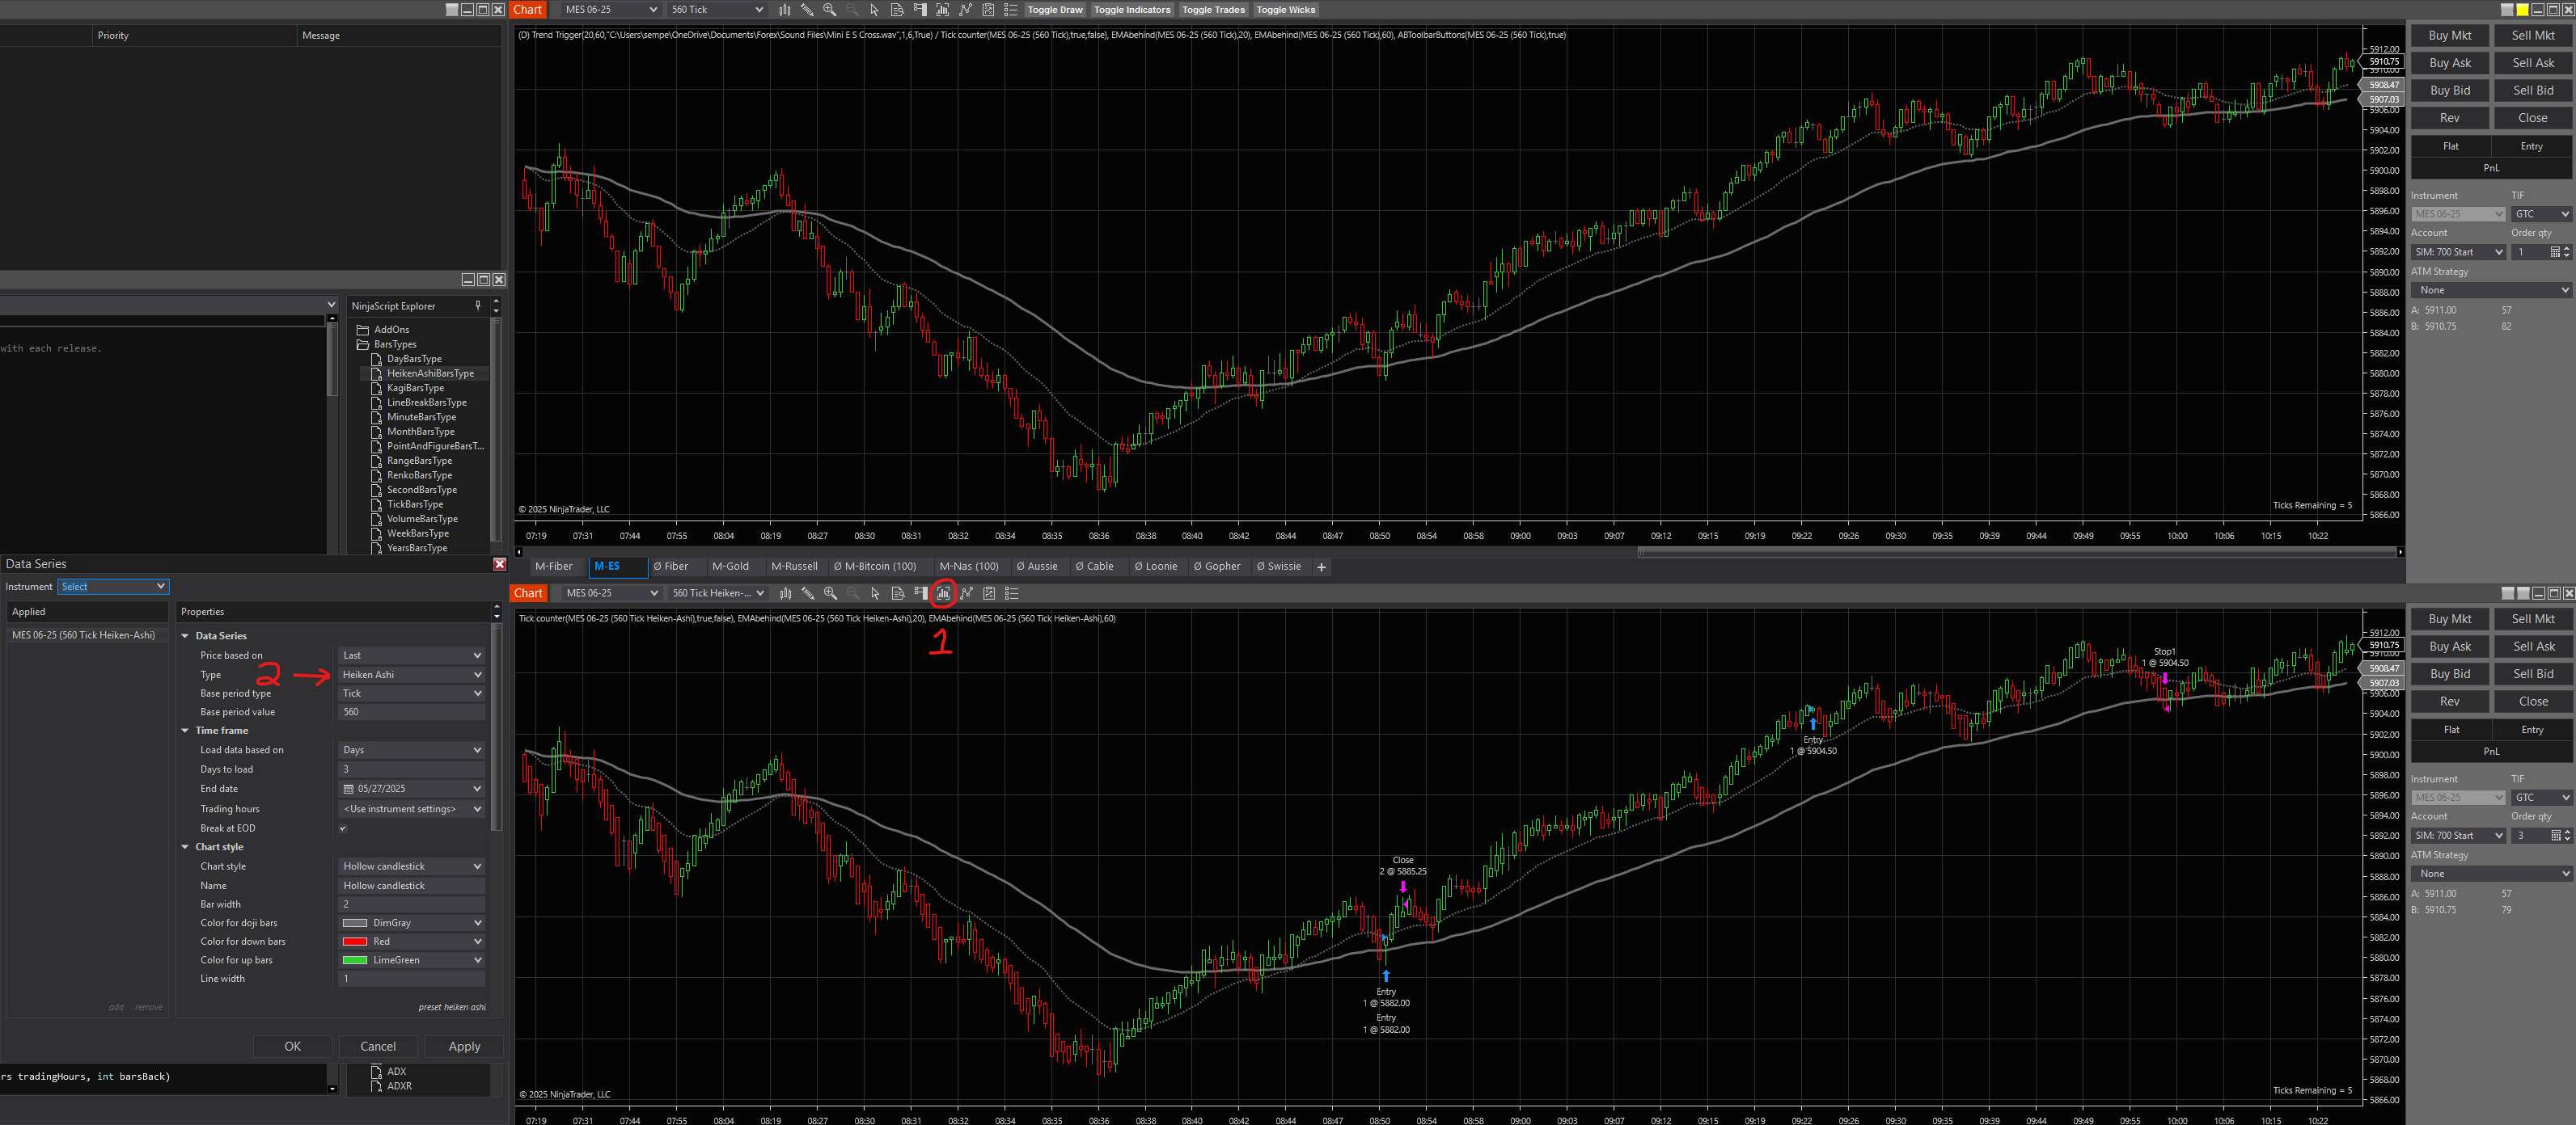This screenshot has width=2576, height=1125.
Task: Open Type dropdown showing Heiken Ashi
Action: click(411, 674)
